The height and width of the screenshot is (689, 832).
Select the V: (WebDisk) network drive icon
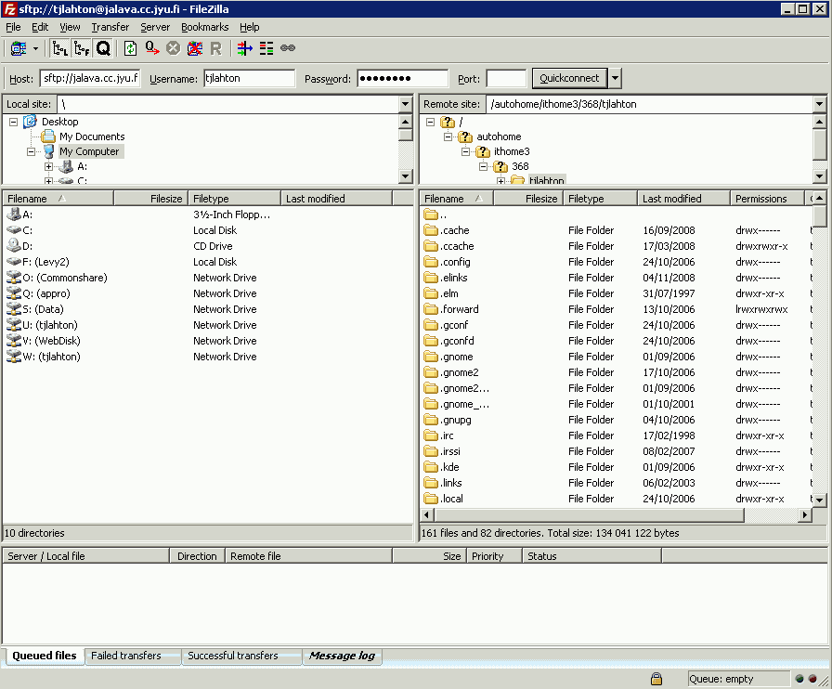[x=13, y=340]
